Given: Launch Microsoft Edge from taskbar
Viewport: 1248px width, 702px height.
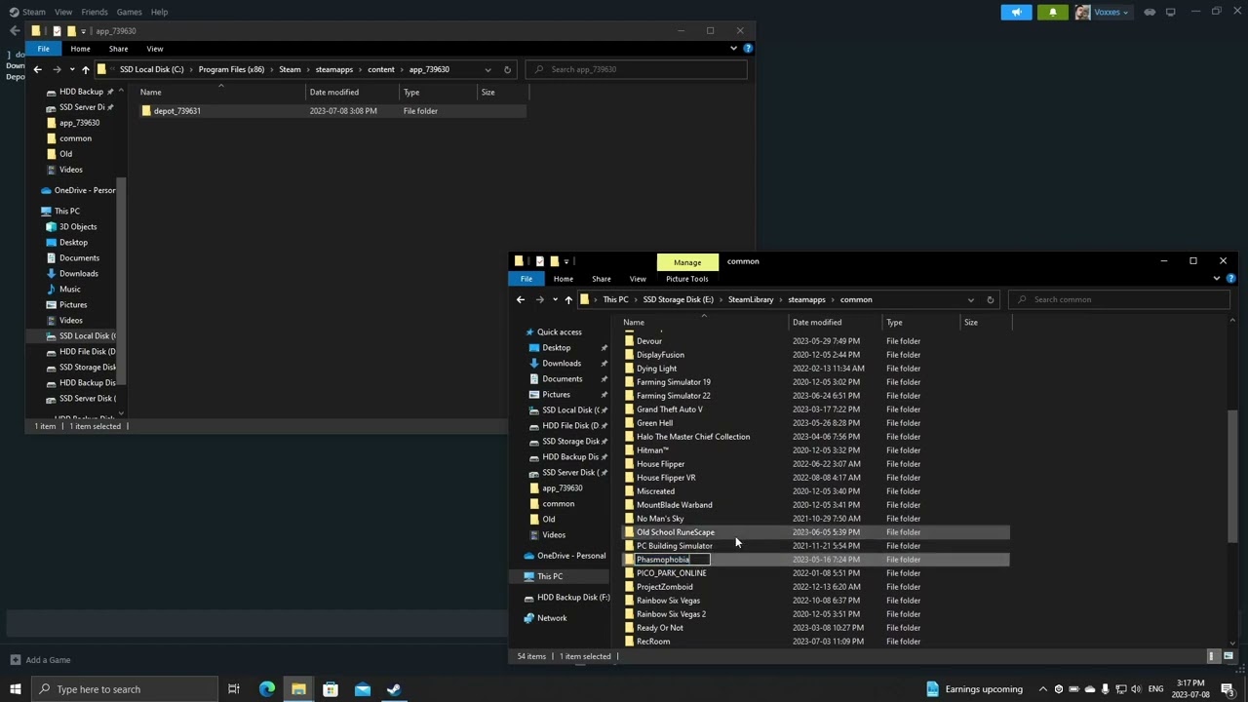Looking at the screenshot, I should (266, 689).
